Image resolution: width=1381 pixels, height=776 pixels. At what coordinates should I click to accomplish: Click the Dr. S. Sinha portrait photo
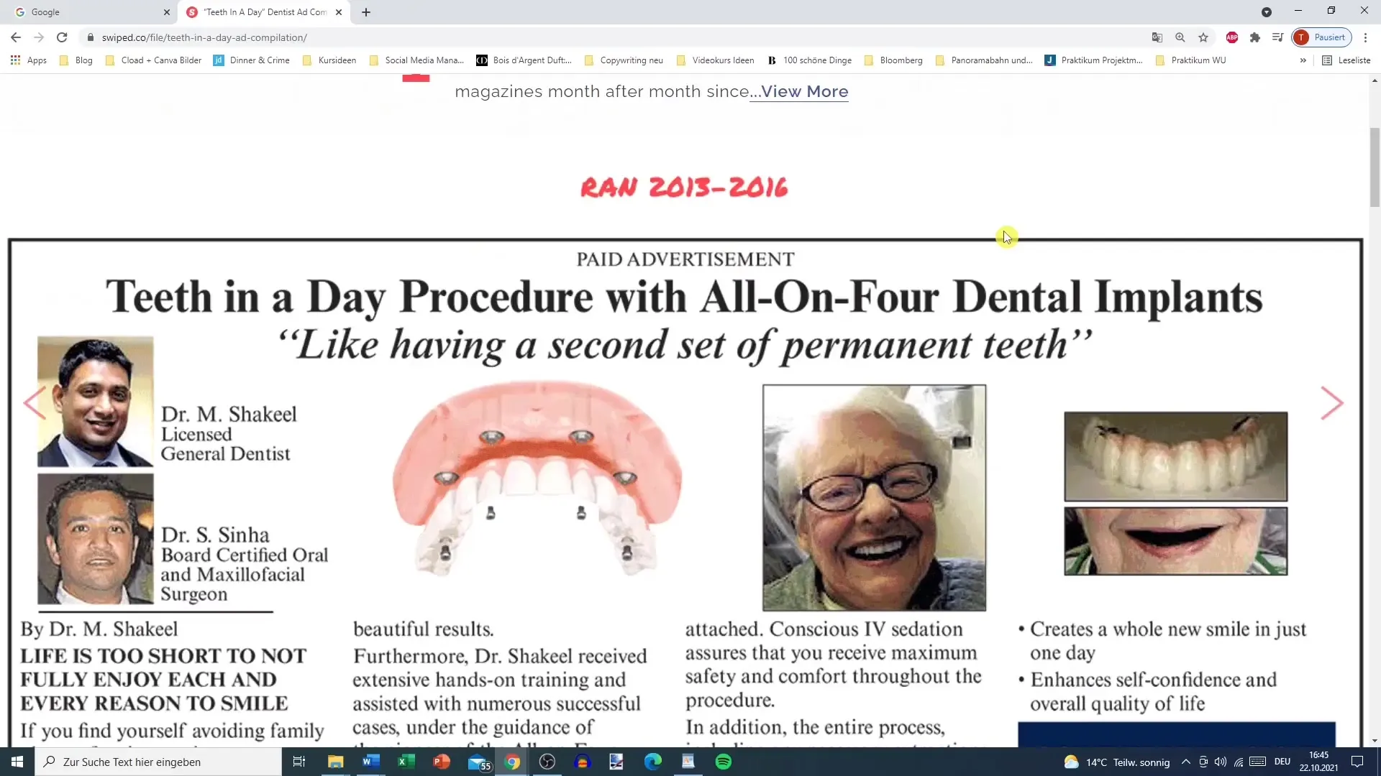(x=96, y=539)
